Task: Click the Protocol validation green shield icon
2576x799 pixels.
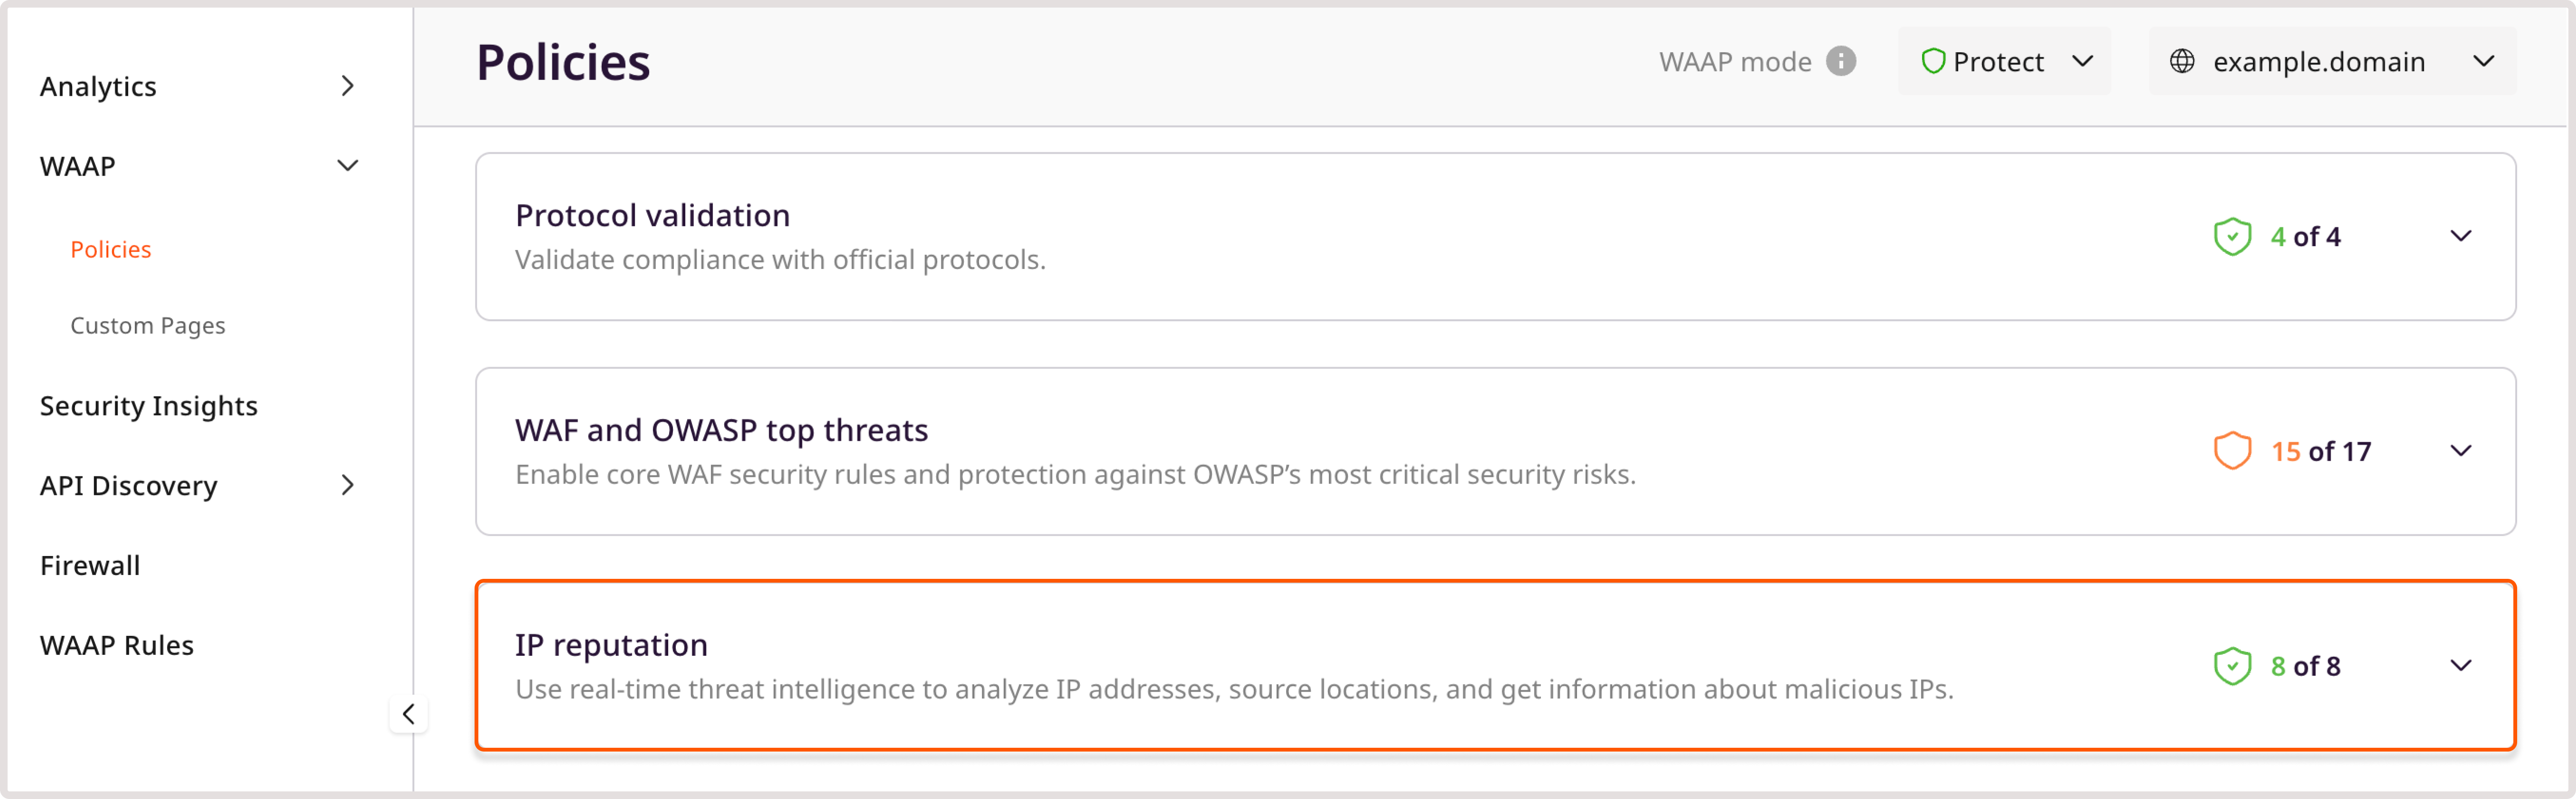Action: 2231,237
